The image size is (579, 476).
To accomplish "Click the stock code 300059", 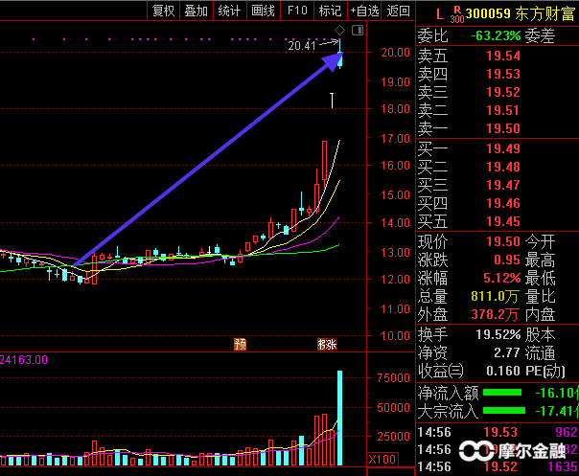I will tap(489, 14).
